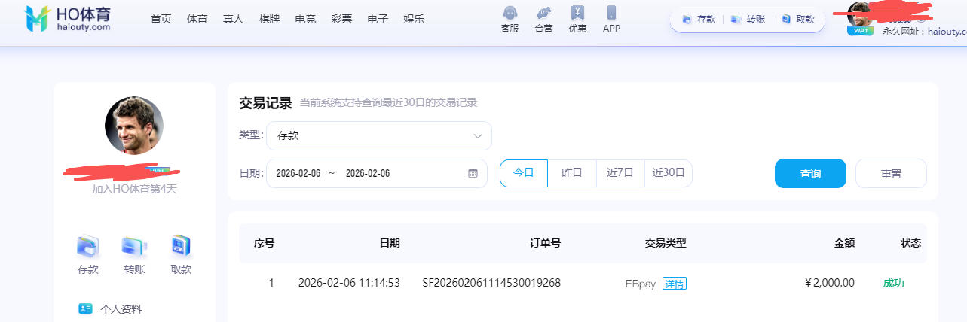Open 个人资料 profile icon in sidebar
This screenshot has height=322, width=967.
[86, 309]
